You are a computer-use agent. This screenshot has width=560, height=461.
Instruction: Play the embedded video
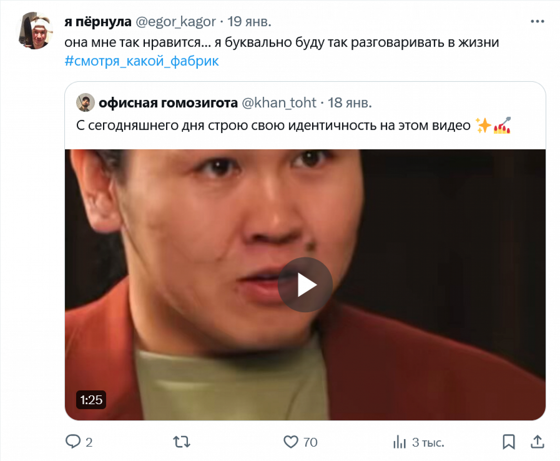[305, 285]
